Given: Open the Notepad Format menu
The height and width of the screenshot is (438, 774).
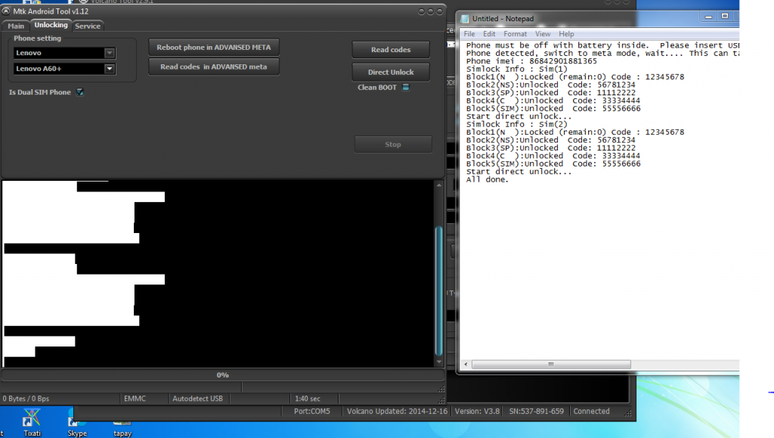Looking at the screenshot, I should pyautogui.click(x=515, y=34).
